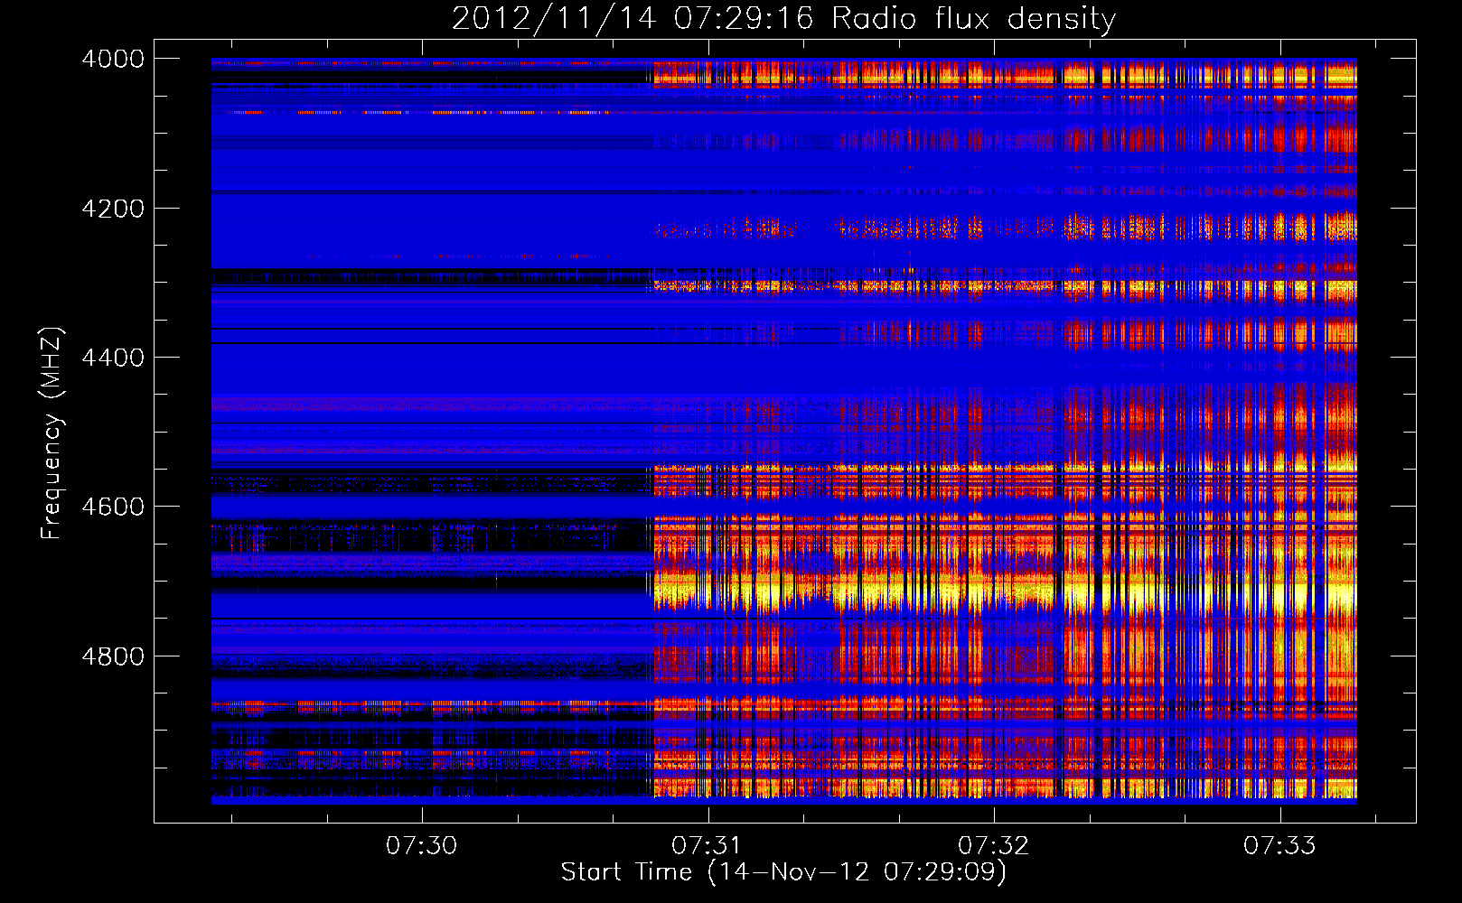Click the 07:30 time tick label
This screenshot has width=1462, height=903.
[422, 846]
